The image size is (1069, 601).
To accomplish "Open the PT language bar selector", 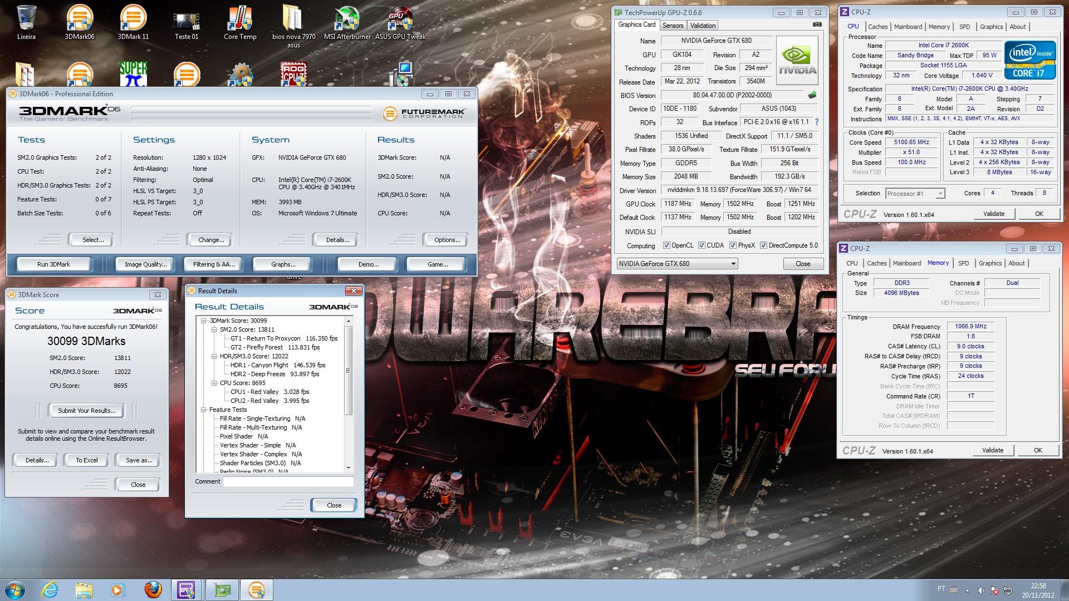I will coord(941,589).
